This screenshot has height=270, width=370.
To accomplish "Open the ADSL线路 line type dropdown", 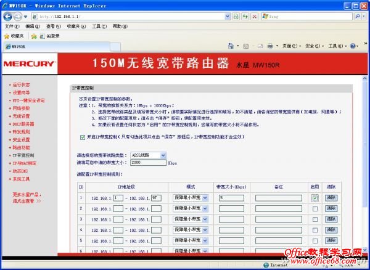I will [148, 155].
